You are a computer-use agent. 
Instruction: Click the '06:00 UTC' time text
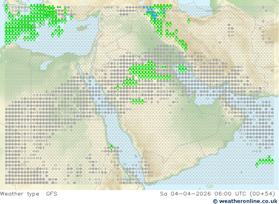[x=230, y=194]
